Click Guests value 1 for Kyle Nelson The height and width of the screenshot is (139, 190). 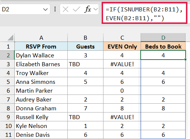[x=85, y=126]
